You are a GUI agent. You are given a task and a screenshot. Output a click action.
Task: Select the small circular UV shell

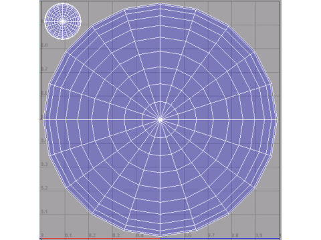(x=63, y=21)
